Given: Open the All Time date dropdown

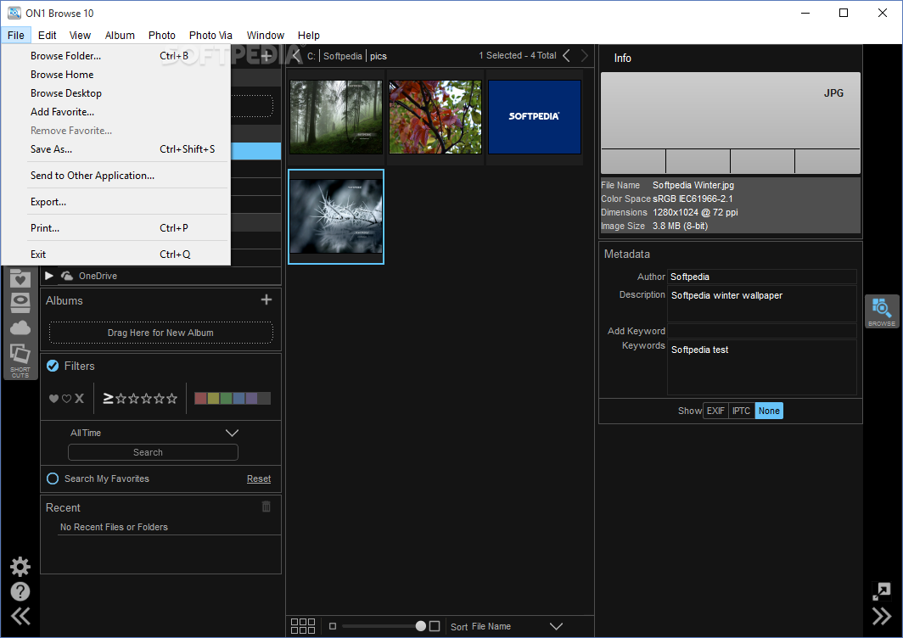Looking at the screenshot, I should point(154,433).
